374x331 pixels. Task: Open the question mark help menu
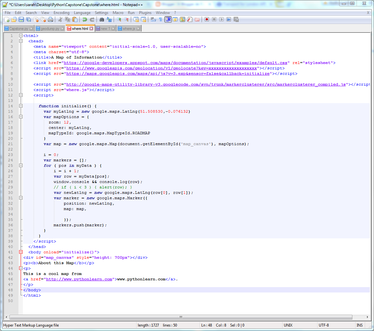175,13
